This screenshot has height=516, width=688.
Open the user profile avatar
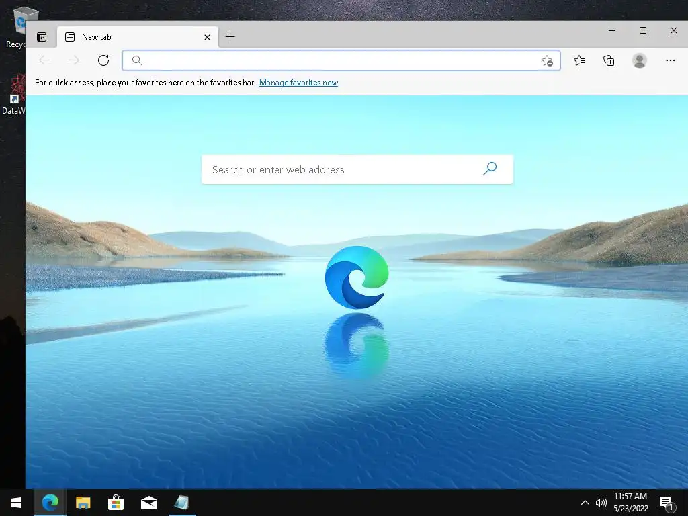(640, 60)
